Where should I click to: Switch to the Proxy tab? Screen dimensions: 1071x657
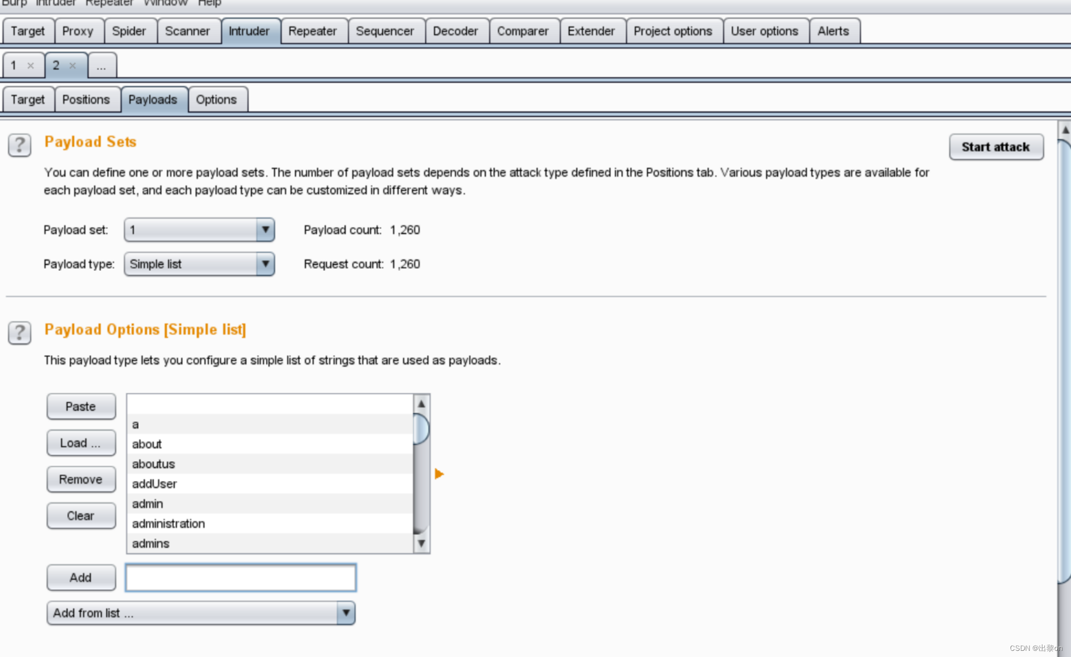(x=78, y=31)
